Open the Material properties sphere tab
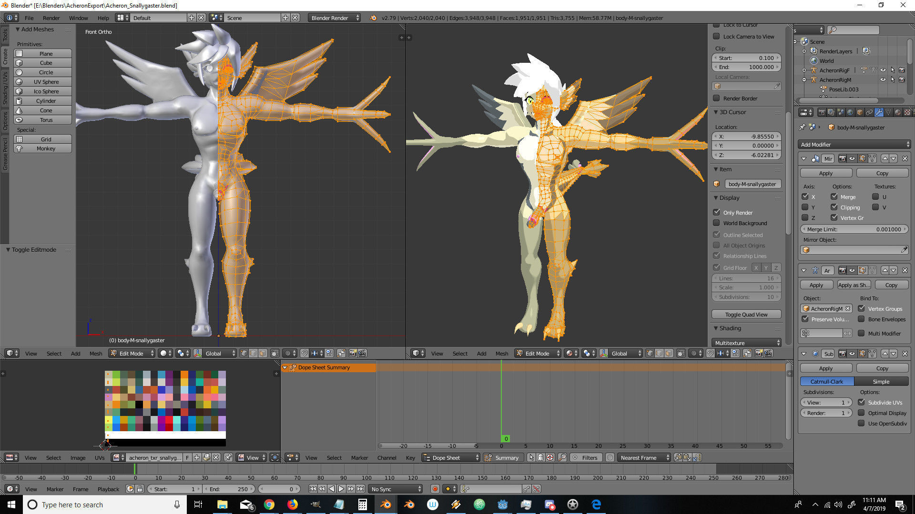This screenshot has height=514, width=915. point(898,112)
